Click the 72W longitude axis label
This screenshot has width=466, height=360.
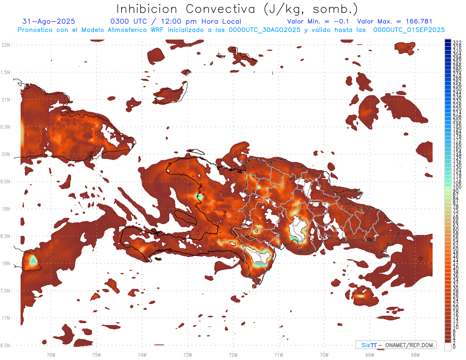233,355
